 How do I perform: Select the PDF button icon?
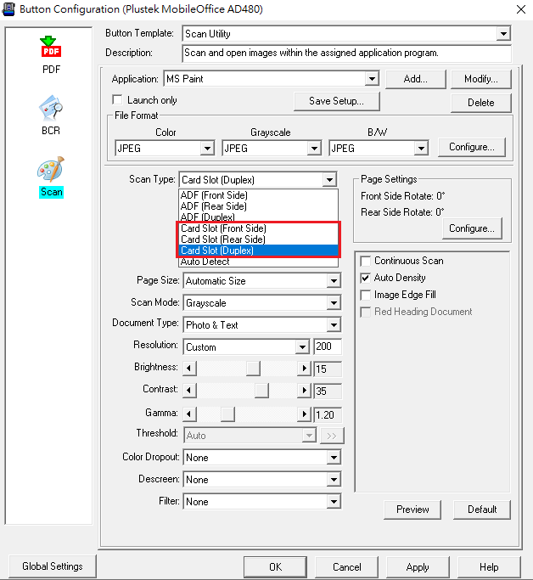(51, 48)
